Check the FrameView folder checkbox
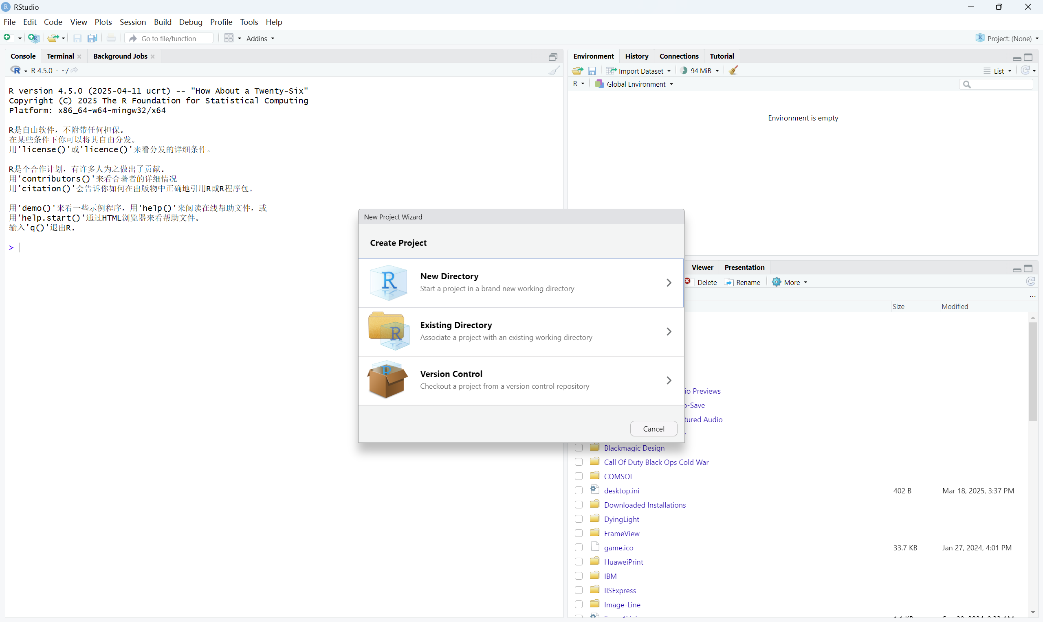Screen dimensions: 1043x622 pos(579,533)
